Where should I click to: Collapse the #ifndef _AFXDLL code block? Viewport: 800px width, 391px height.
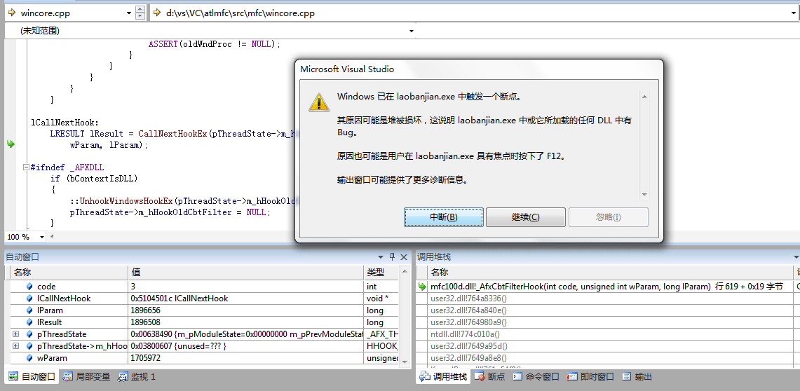tap(26, 167)
